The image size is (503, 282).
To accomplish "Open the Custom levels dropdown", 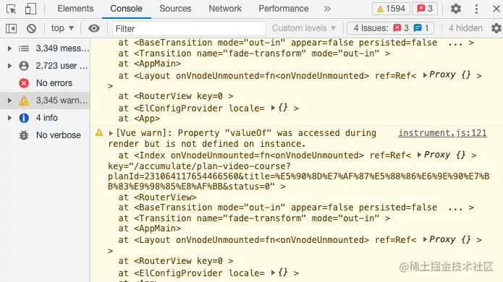I will [x=304, y=28].
